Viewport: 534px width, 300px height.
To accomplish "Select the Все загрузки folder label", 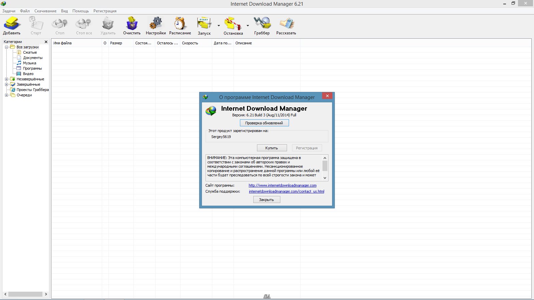I will click(x=28, y=47).
